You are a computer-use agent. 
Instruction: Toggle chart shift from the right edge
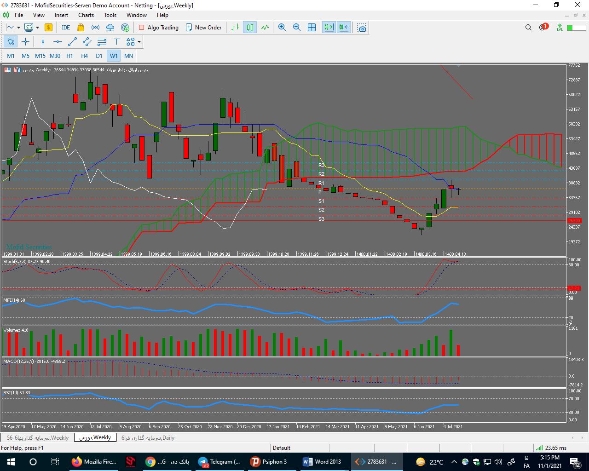point(344,28)
